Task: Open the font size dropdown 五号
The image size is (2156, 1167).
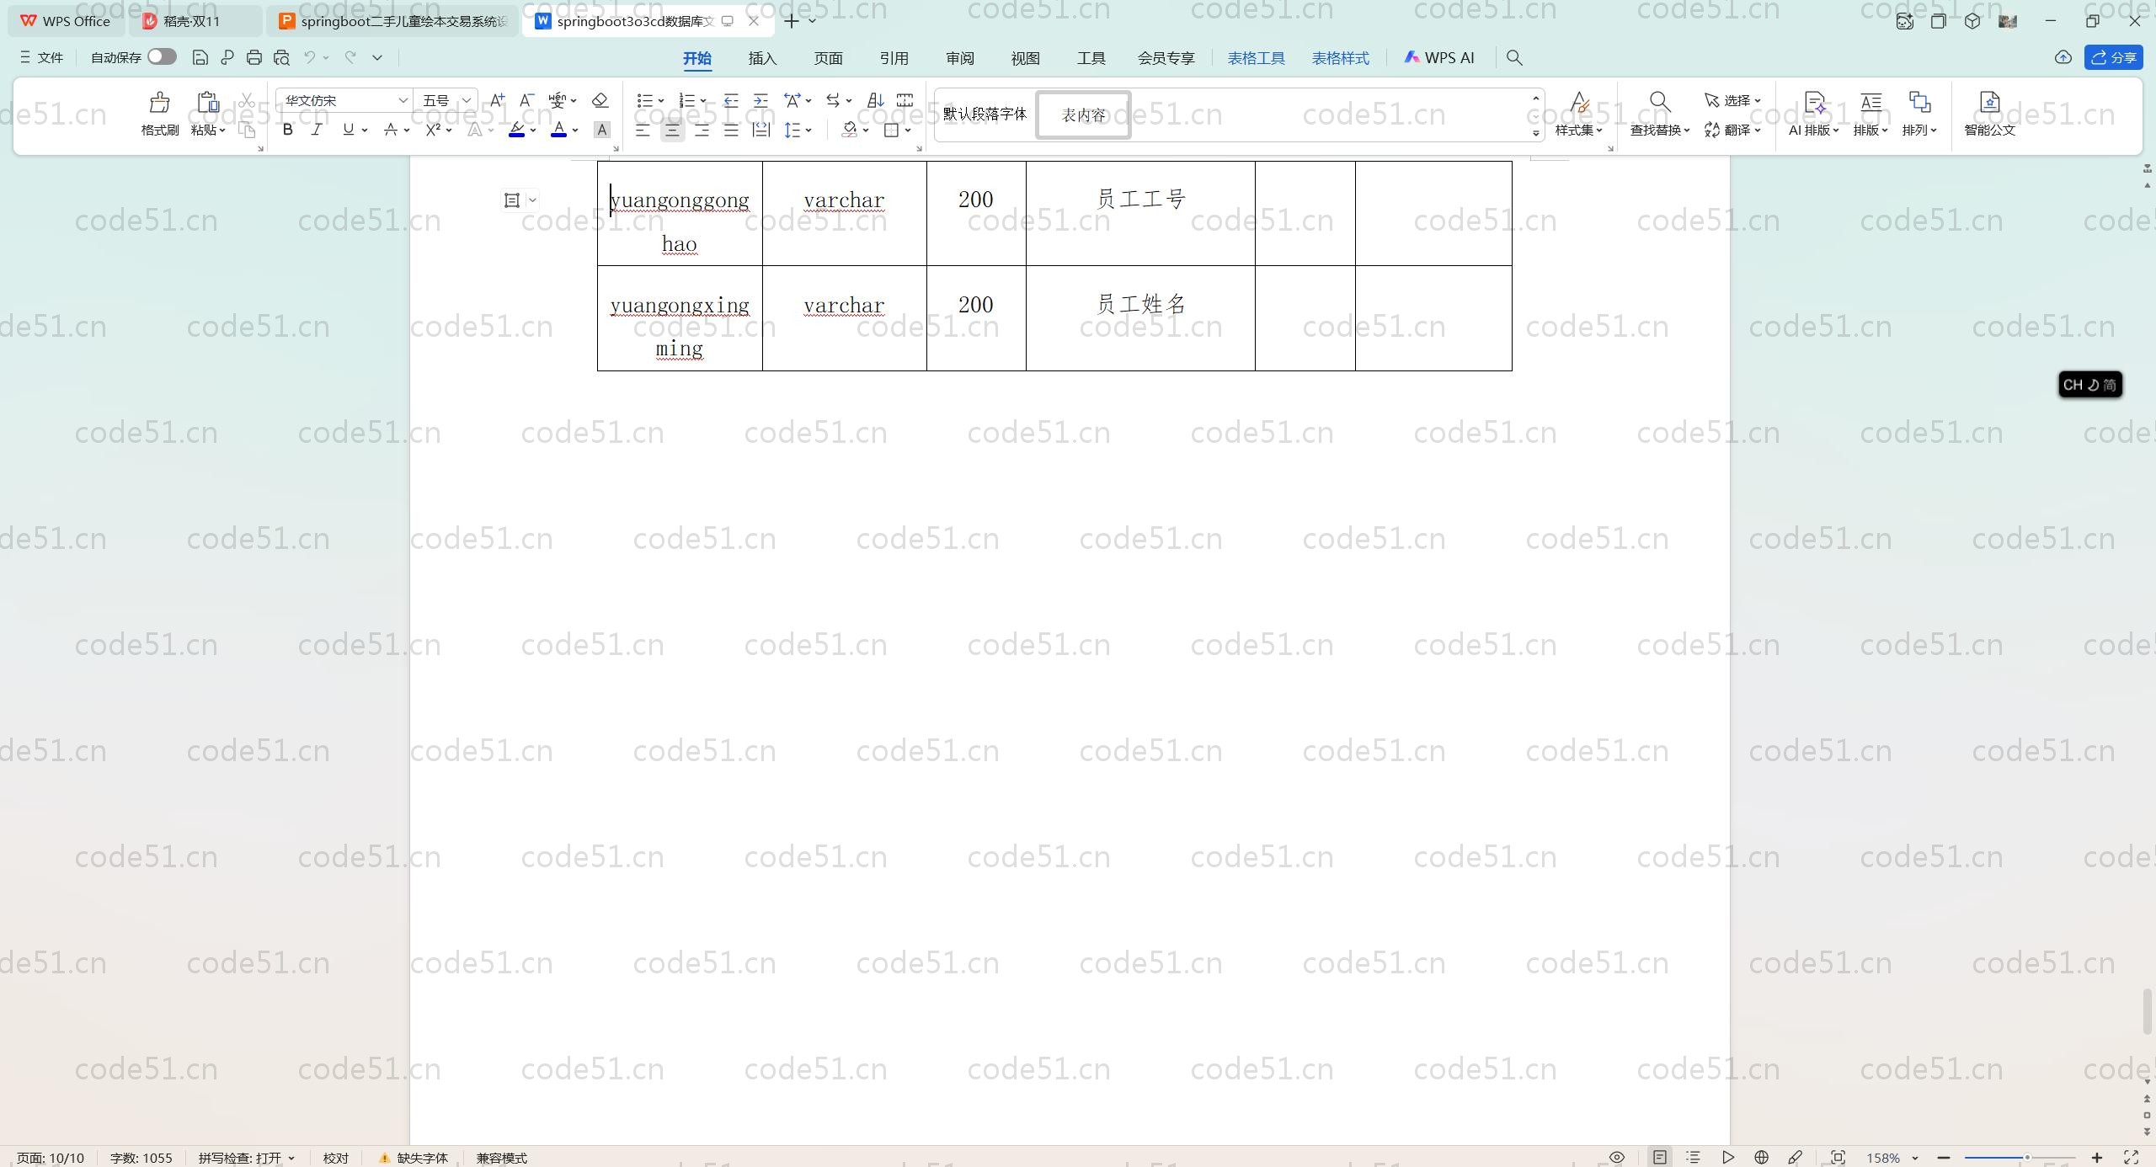Action: 466,100
